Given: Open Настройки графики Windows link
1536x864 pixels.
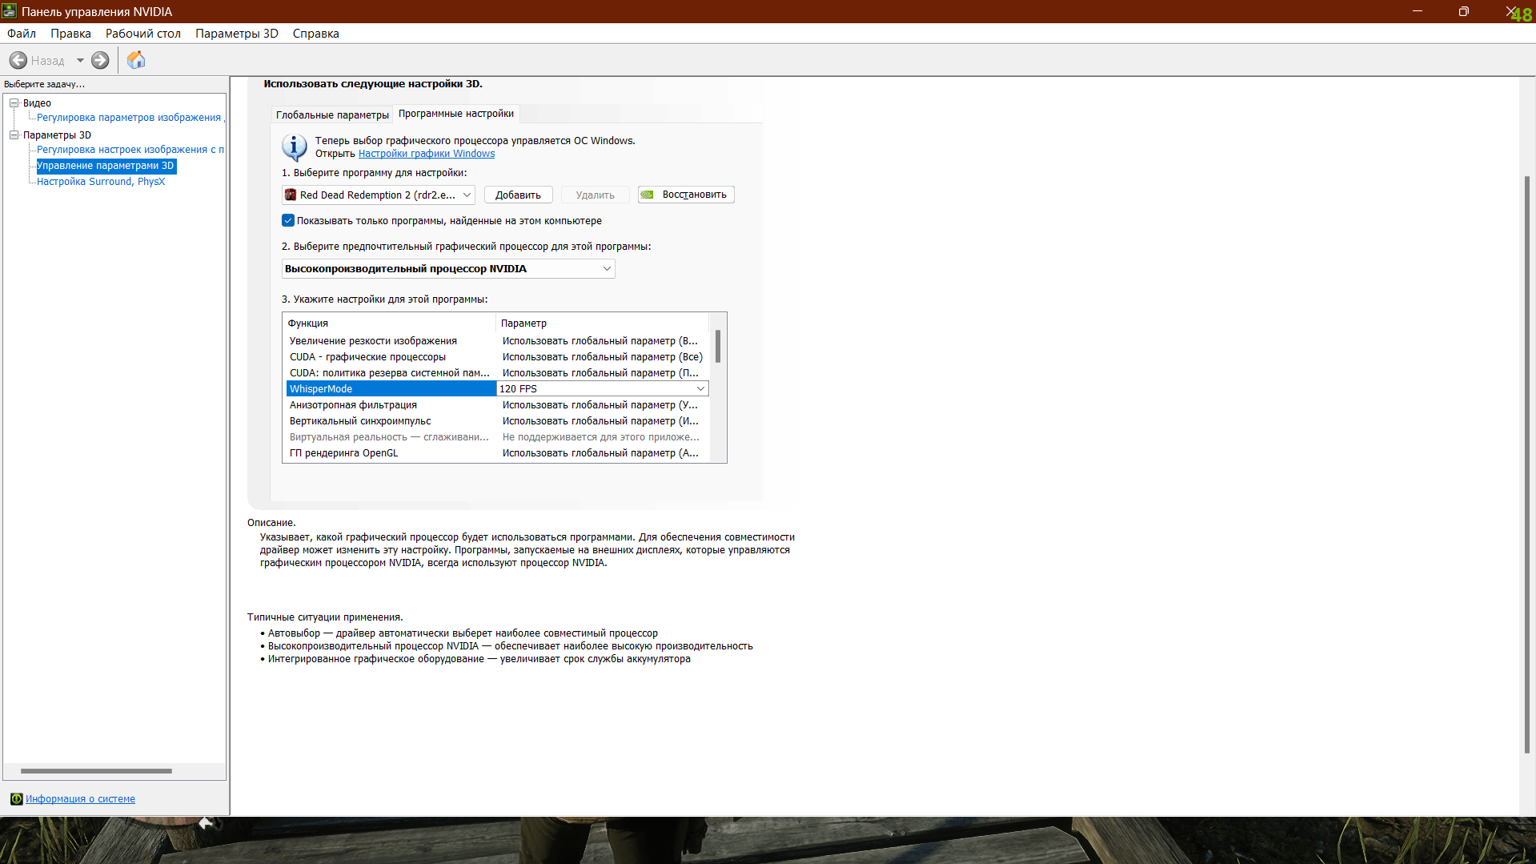Looking at the screenshot, I should point(427,154).
